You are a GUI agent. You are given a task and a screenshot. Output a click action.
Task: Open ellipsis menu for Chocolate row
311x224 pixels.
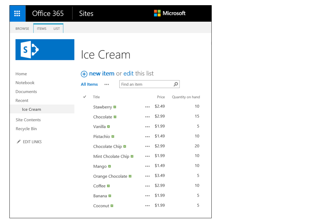(147, 117)
